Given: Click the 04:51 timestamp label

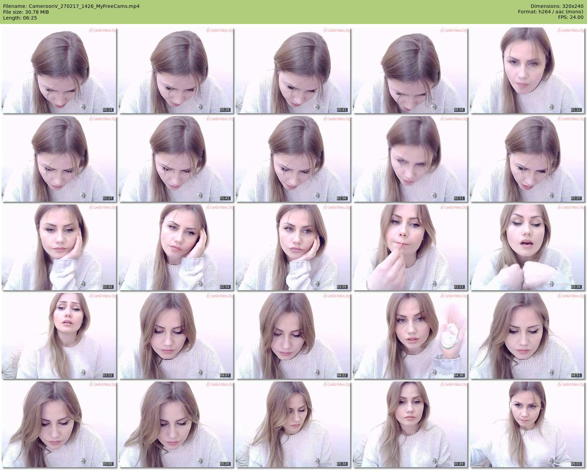Looking at the screenshot, I should tap(576, 375).
